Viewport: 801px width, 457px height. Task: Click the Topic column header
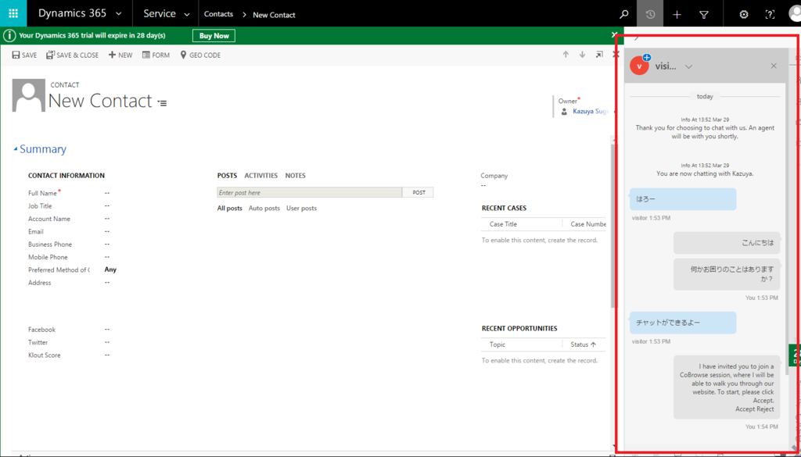497,345
